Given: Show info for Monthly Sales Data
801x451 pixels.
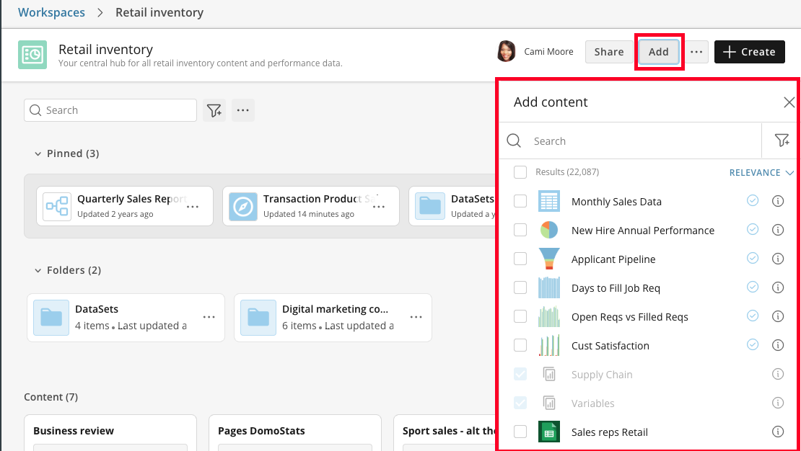Looking at the screenshot, I should 777,201.
